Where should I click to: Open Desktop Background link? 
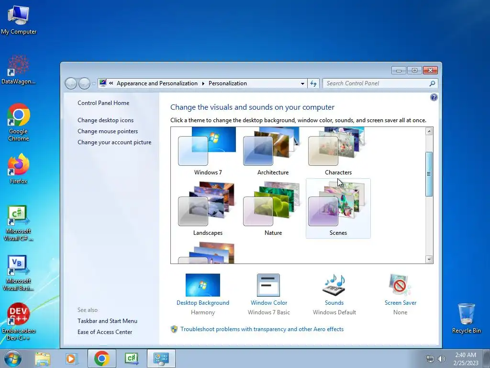(x=203, y=303)
